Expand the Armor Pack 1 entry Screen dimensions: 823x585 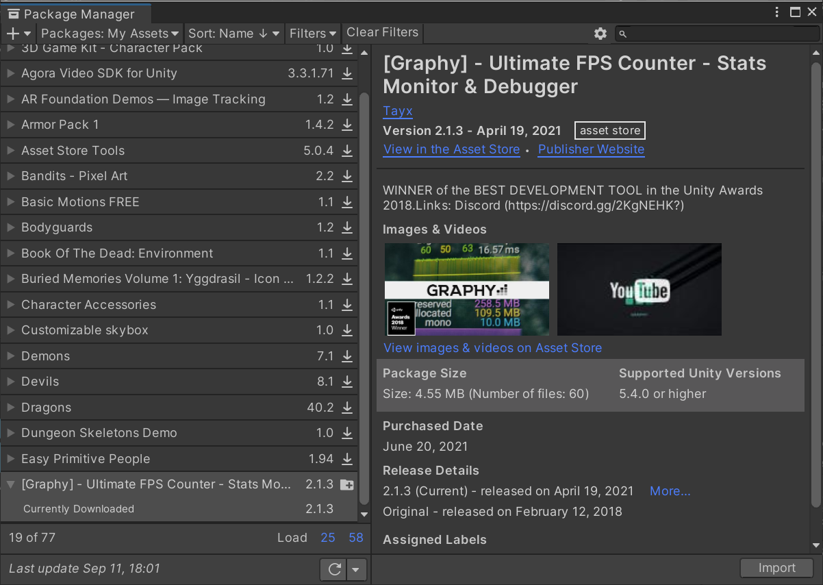pyautogui.click(x=10, y=125)
